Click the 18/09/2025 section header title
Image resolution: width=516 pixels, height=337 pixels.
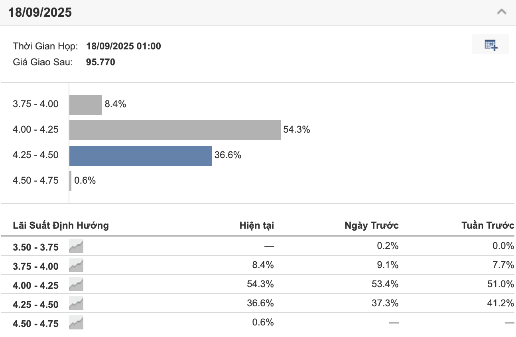point(40,12)
